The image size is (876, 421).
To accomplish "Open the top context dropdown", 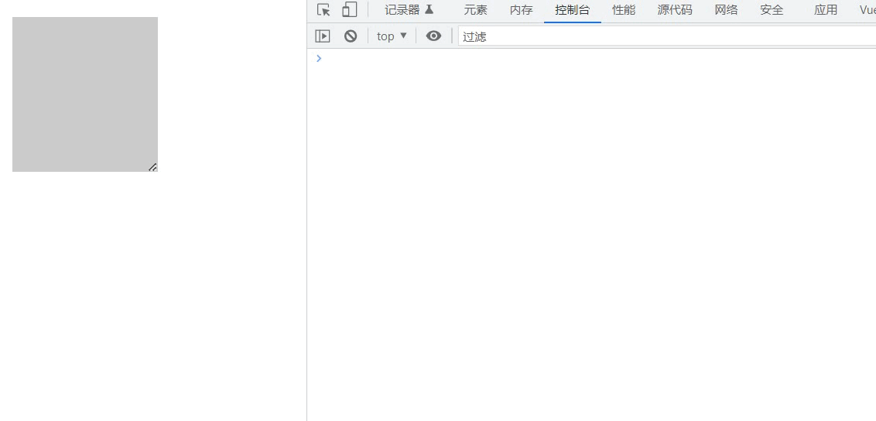I will pos(392,36).
